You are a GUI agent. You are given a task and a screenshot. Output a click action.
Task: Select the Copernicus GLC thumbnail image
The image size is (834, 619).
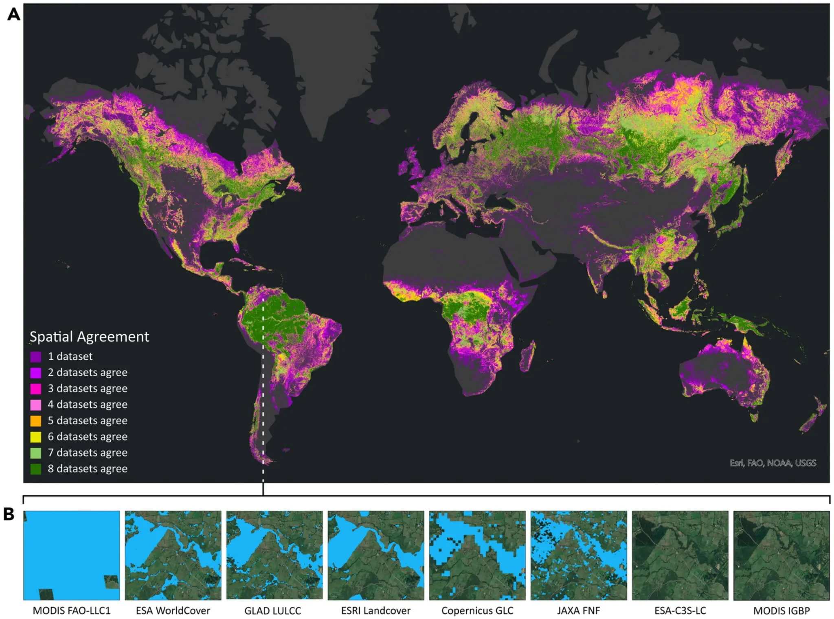click(477, 556)
